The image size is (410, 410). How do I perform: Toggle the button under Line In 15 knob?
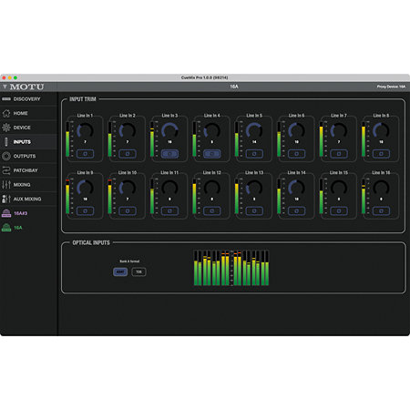pos(339,210)
